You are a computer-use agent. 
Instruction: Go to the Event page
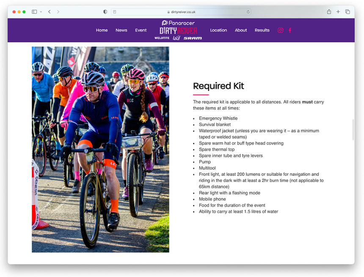(x=141, y=30)
